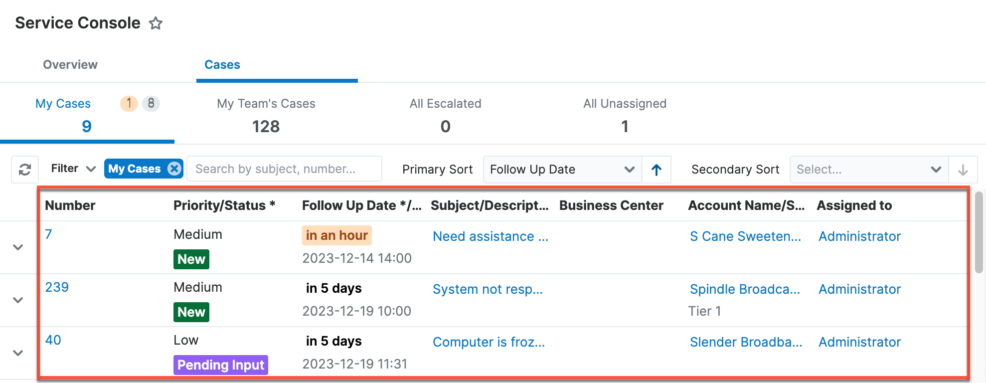Screen dimensions: 986x383
Task: Apply descending secondary sort order
Action: 963,170
